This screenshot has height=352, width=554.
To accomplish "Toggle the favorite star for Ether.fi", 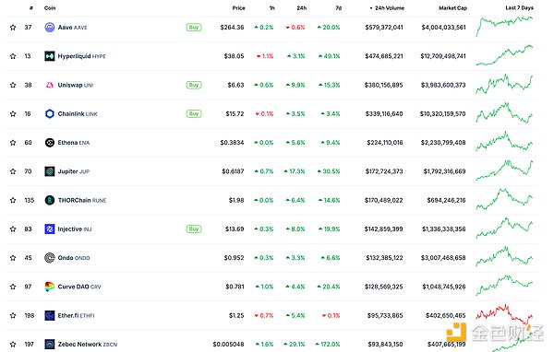I will tap(13, 315).
